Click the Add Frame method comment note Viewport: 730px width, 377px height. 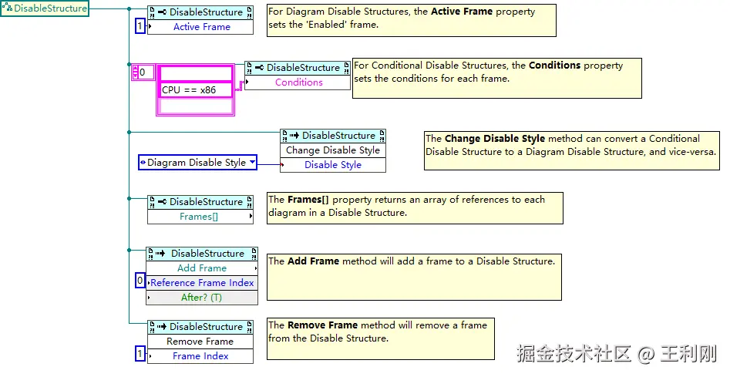click(415, 277)
